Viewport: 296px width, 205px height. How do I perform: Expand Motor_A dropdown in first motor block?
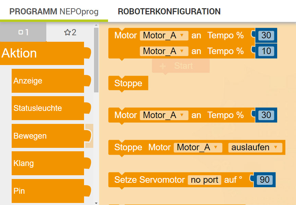(x=164, y=36)
